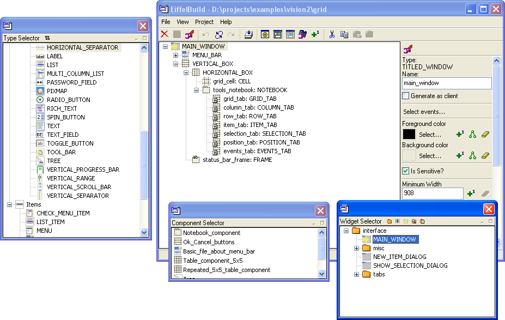Click the copy icon in toolbar
This screenshot has height=320, width=505.
pos(344,34)
